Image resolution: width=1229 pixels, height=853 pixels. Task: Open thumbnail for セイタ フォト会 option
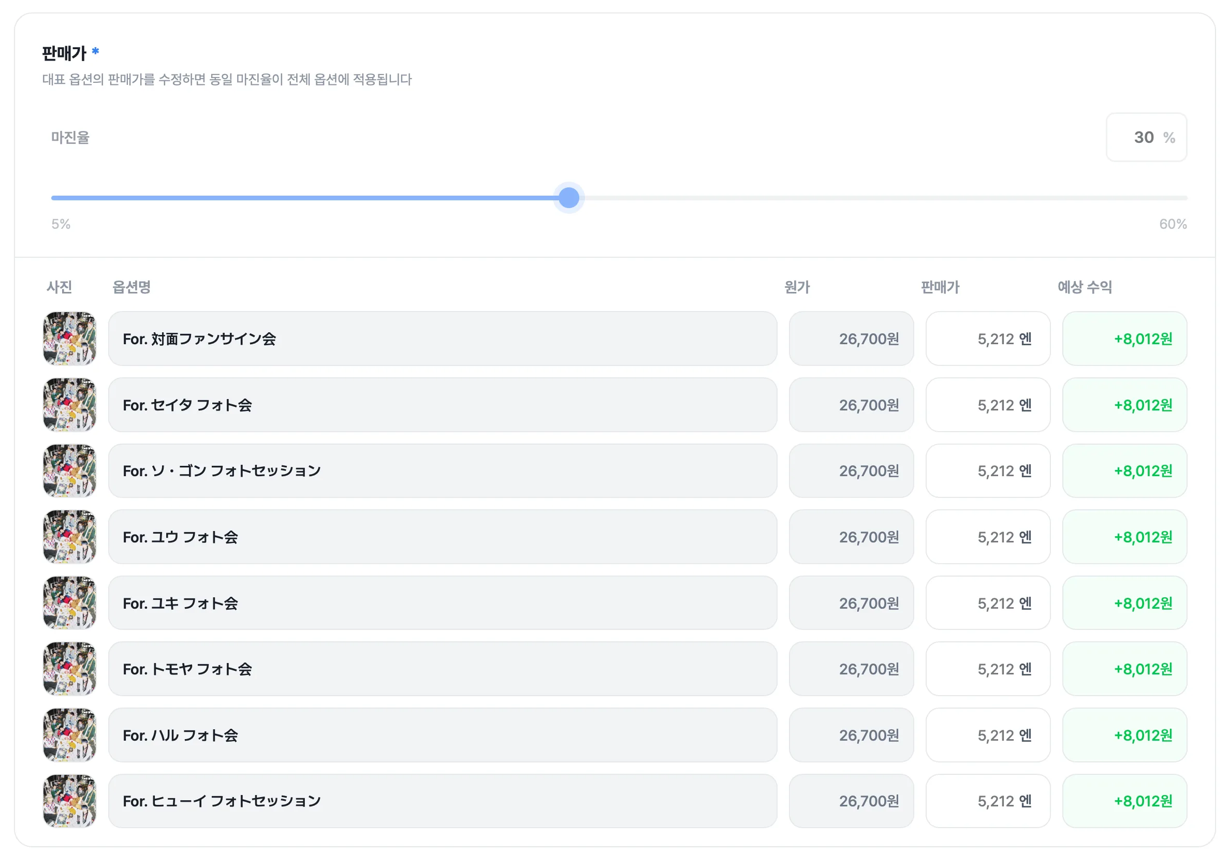pos(69,405)
